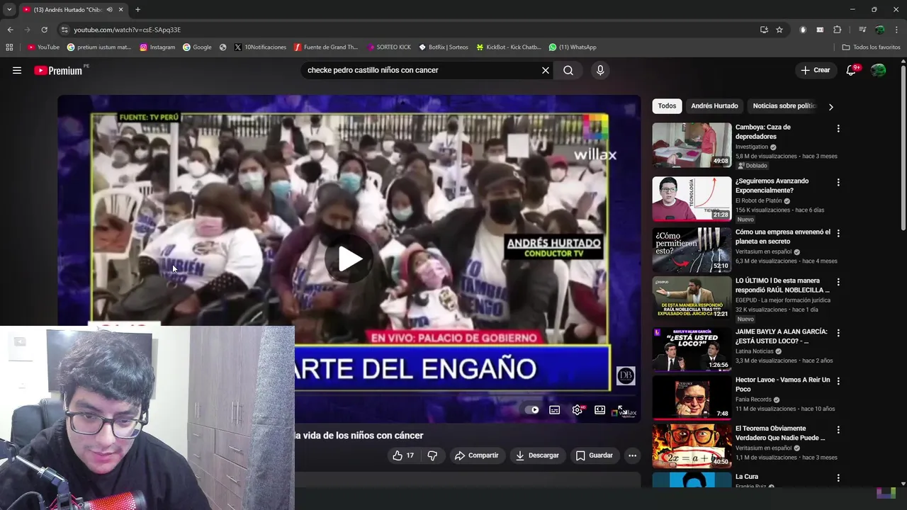Download the video with Descargar
The width and height of the screenshot is (907, 510).
(x=537, y=455)
